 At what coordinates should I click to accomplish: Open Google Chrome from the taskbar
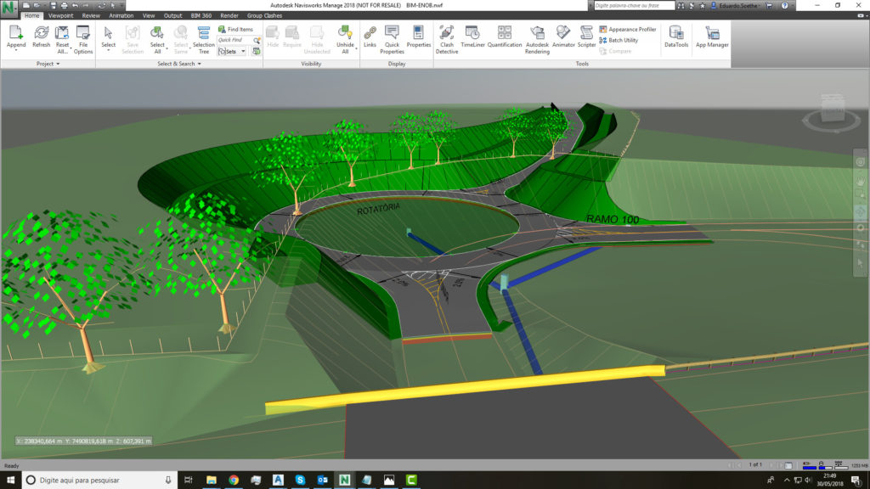234,481
